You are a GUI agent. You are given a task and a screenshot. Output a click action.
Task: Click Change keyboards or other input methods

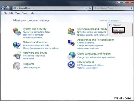coord(96,57)
